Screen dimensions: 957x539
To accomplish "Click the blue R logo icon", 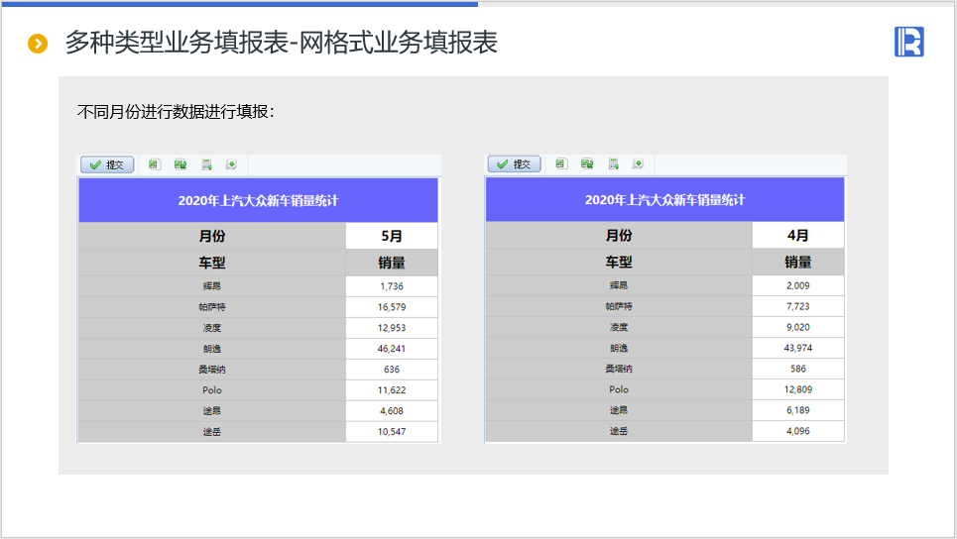I will [909, 42].
